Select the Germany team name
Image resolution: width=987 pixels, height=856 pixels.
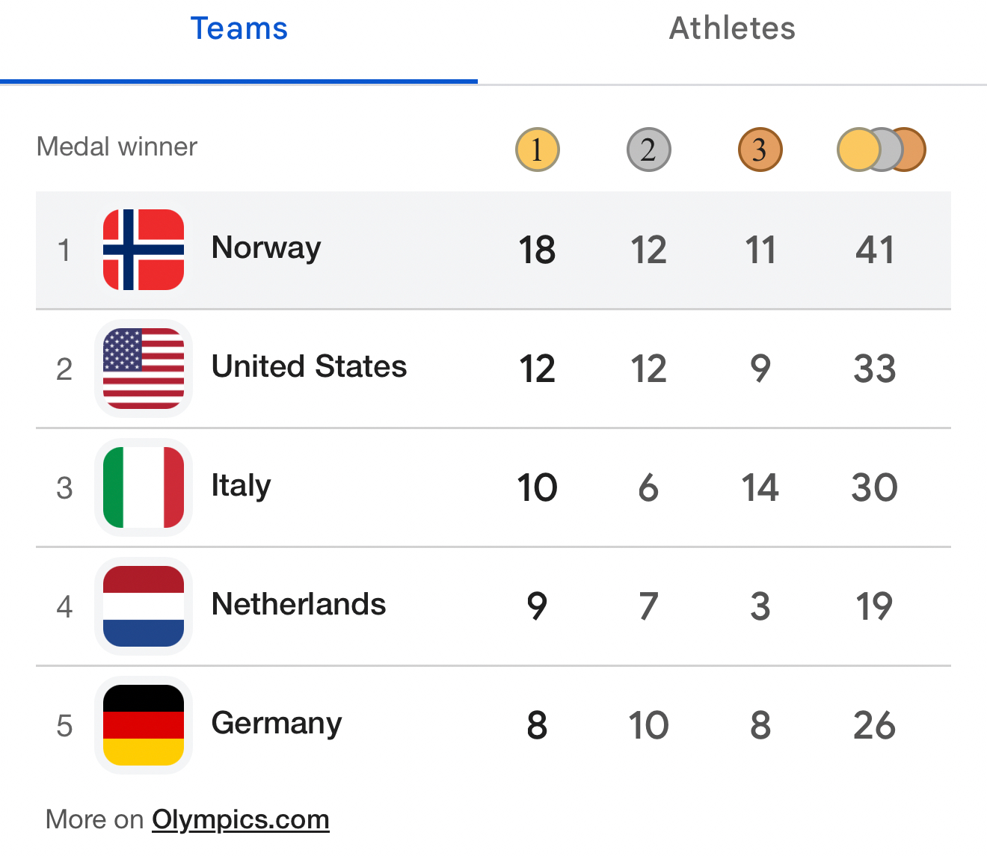(277, 724)
